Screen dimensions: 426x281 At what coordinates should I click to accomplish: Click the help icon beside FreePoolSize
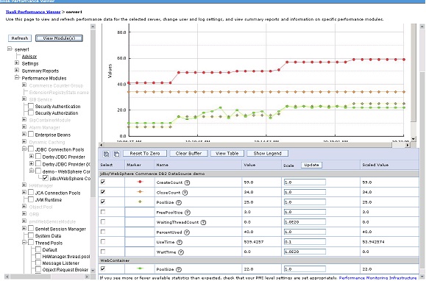(188, 213)
